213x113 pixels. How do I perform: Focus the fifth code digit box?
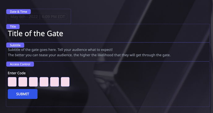54,82
